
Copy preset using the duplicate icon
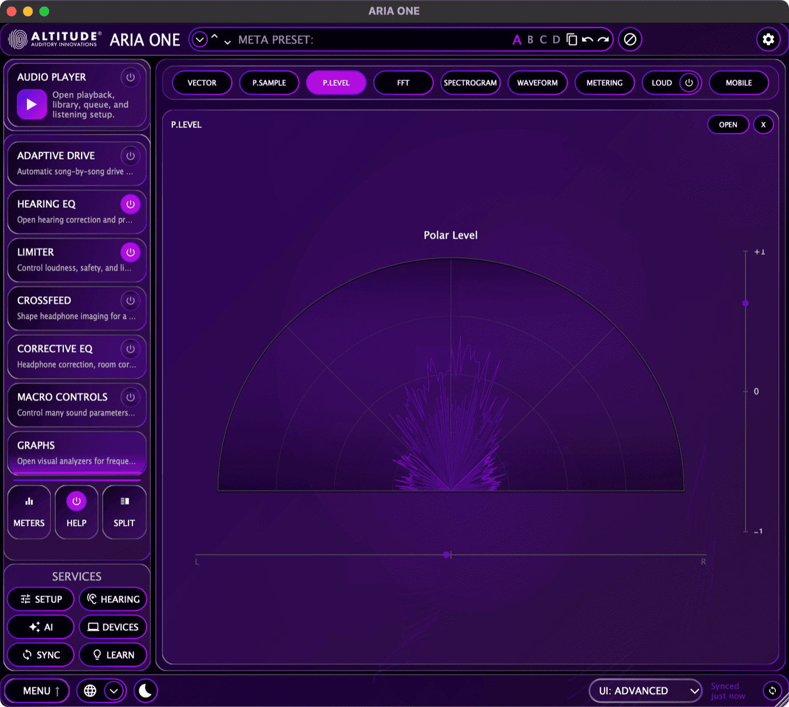click(x=571, y=39)
